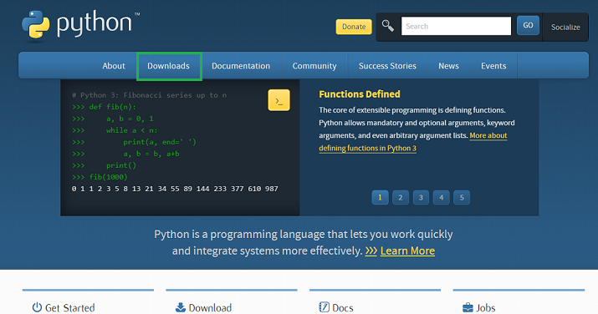Click the Donate button

coord(354,27)
